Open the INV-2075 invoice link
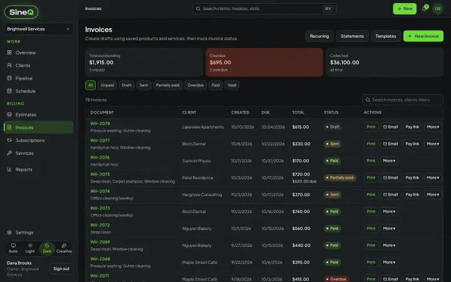The image size is (451, 282). [x=100, y=174]
